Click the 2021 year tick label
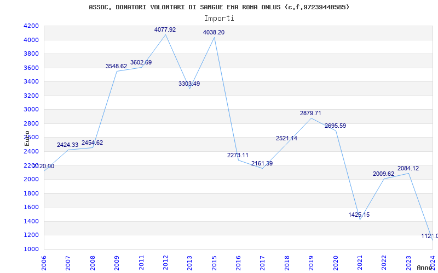This screenshot has height=273, width=438. pos(360,263)
